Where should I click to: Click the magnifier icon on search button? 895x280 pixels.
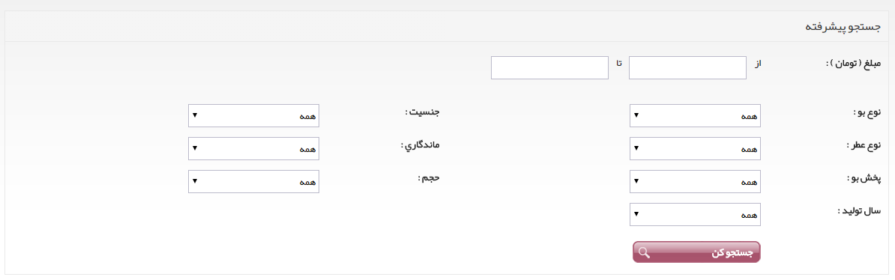[x=644, y=252]
